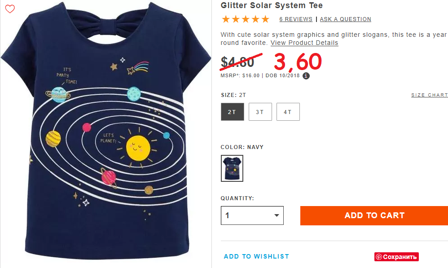Click Add to Wishlist
Screen dimensions: 448x268
click(256, 256)
